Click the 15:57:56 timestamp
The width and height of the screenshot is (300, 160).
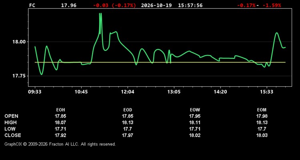pos(190,5)
